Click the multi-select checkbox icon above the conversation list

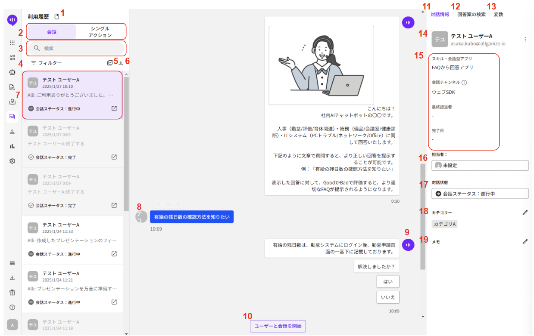point(110,63)
